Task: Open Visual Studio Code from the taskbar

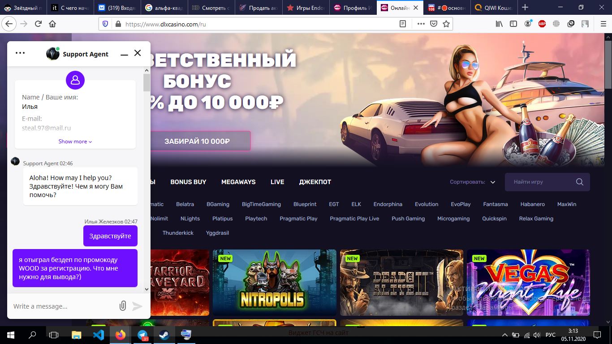Action: pyautogui.click(x=99, y=335)
